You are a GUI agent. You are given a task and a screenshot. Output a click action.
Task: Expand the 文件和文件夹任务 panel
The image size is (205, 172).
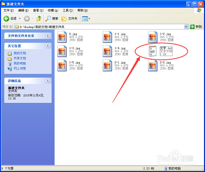pyautogui.click(x=48, y=36)
